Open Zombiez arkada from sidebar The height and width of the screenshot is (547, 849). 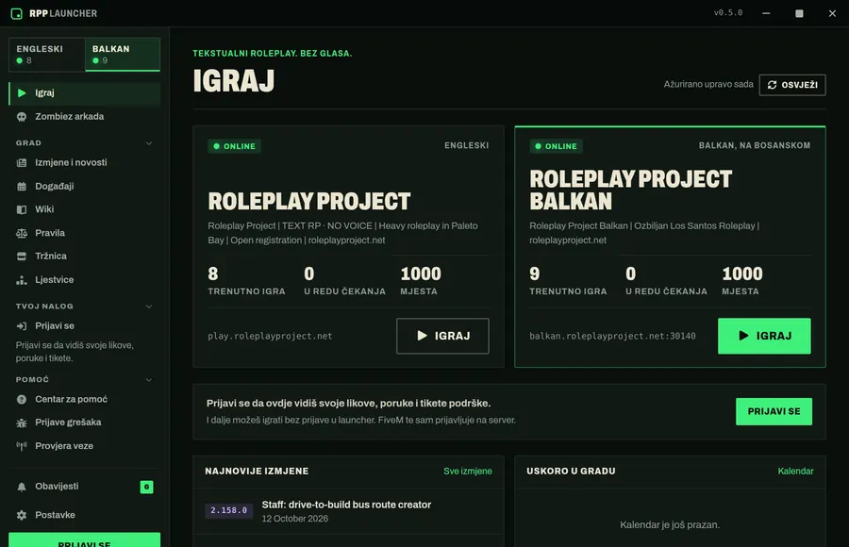tap(85, 116)
